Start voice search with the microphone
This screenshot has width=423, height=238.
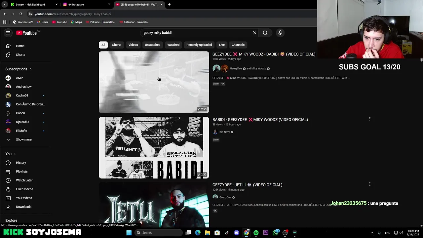[280, 33]
